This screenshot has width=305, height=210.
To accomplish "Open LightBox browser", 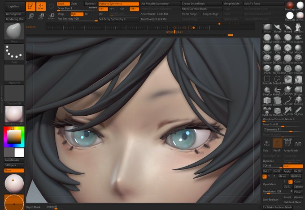I will (13, 6).
